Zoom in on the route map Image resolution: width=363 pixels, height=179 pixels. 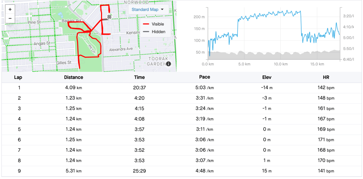[10, 10]
